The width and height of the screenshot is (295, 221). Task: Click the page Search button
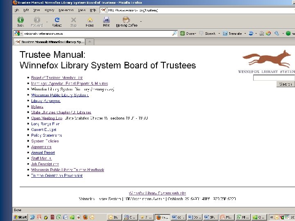coord(286,84)
